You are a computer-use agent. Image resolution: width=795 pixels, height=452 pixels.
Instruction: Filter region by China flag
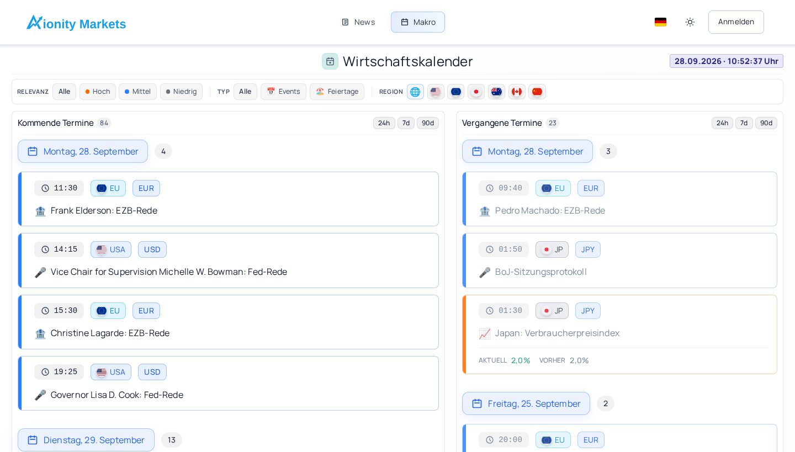click(537, 92)
